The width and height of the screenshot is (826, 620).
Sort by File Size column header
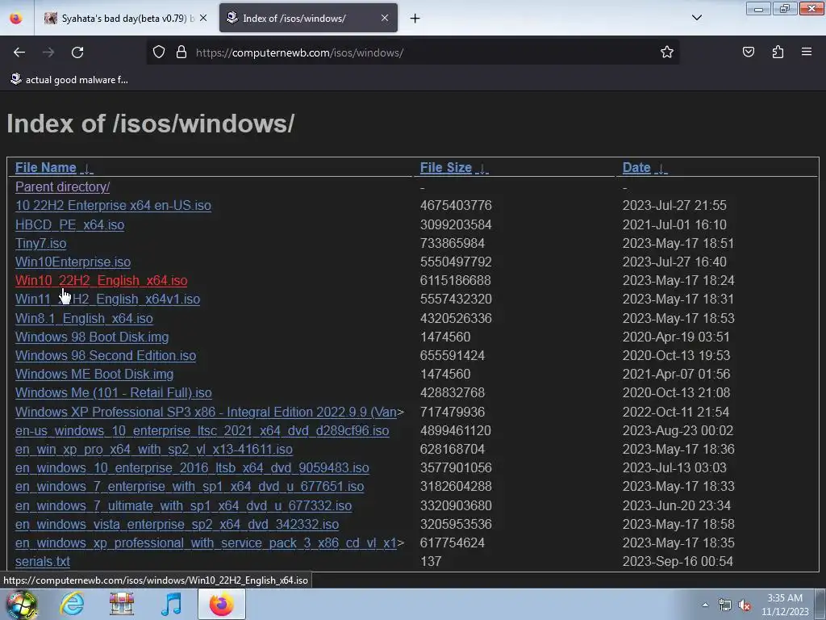click(x=445, y=168)
